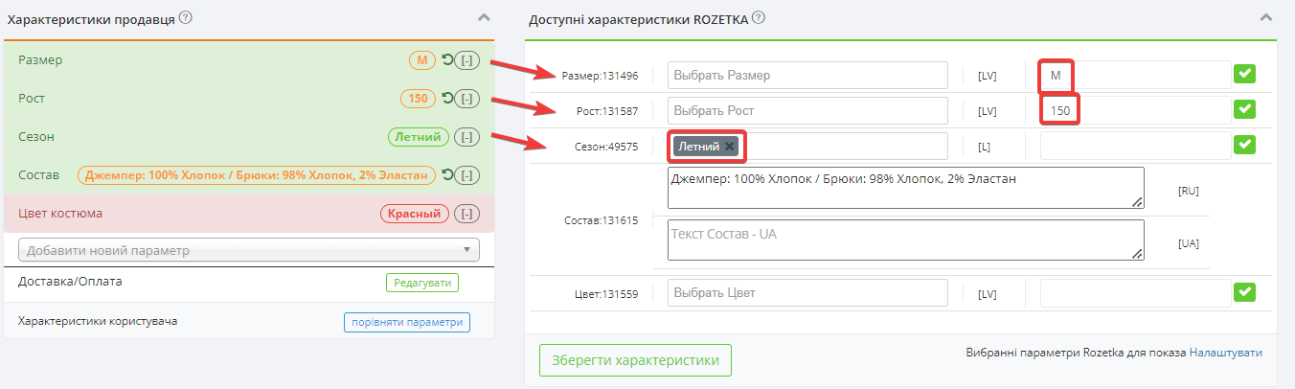This screenshot has width=1295, height=389.
Task: Open the Выбрать Цвет selector
Action: coord(807,292)
